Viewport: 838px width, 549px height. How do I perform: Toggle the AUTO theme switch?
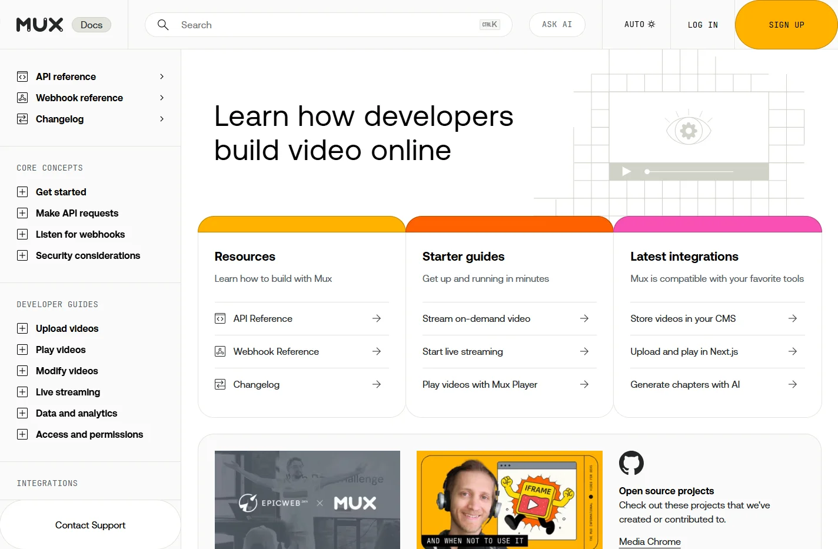pos(640,25)
